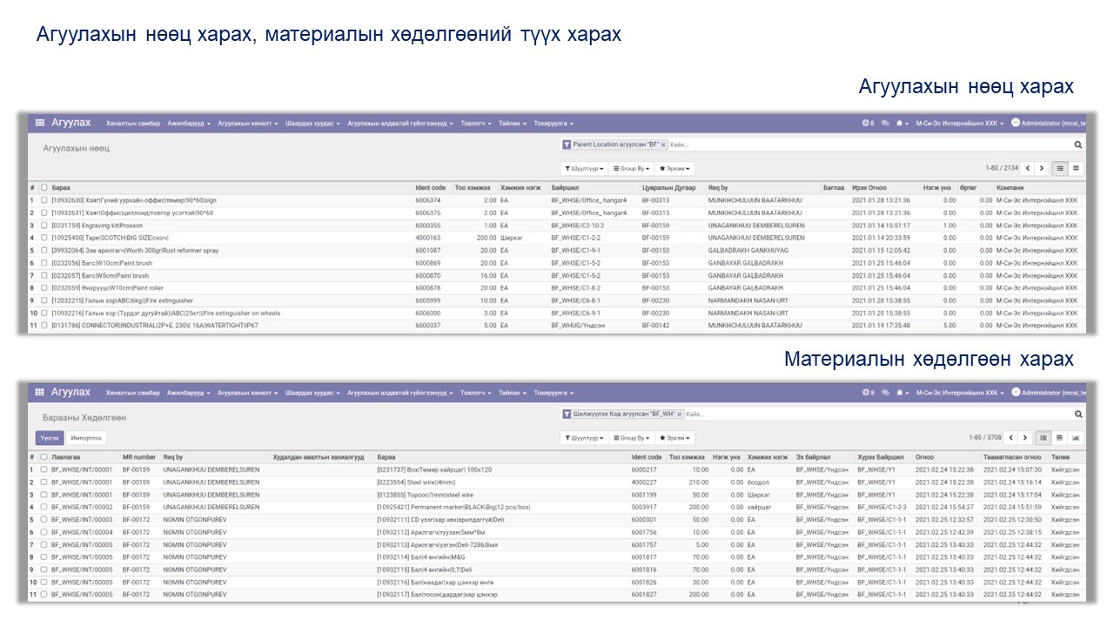
Task: Go to previous page of 1-80 / 2134
Action: pos(1028,168)
